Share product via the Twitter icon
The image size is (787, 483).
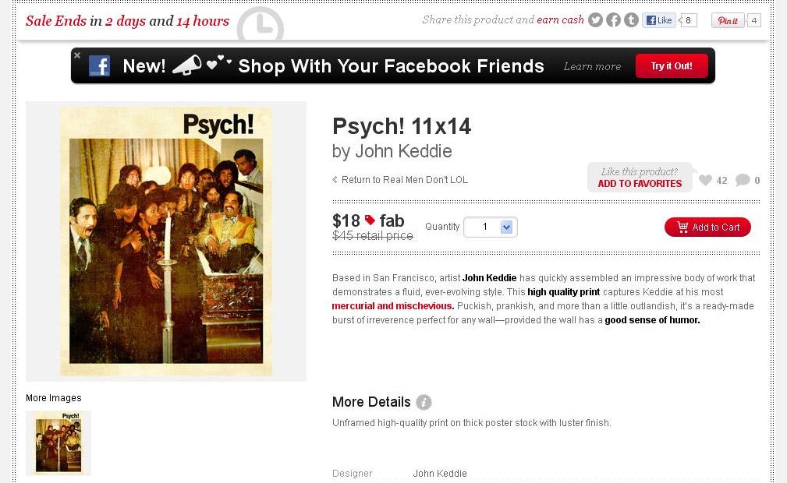(595, 20)
